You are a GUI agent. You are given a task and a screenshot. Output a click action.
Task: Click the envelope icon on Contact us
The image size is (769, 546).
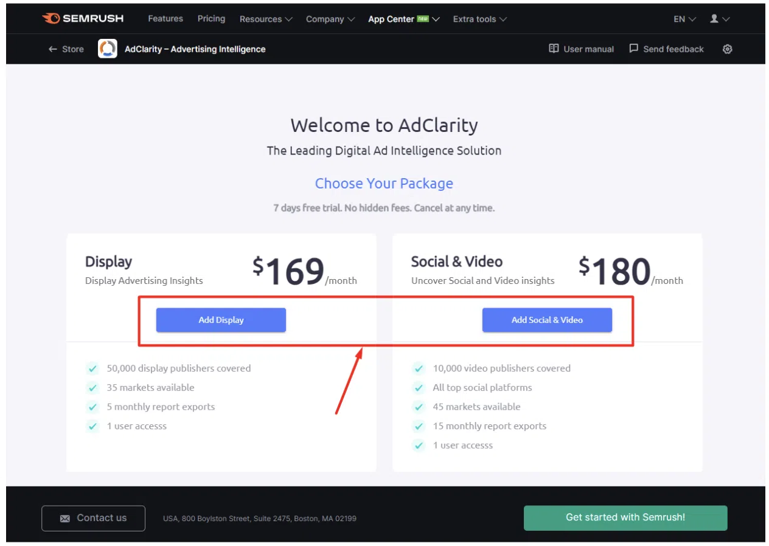[65, 519]
